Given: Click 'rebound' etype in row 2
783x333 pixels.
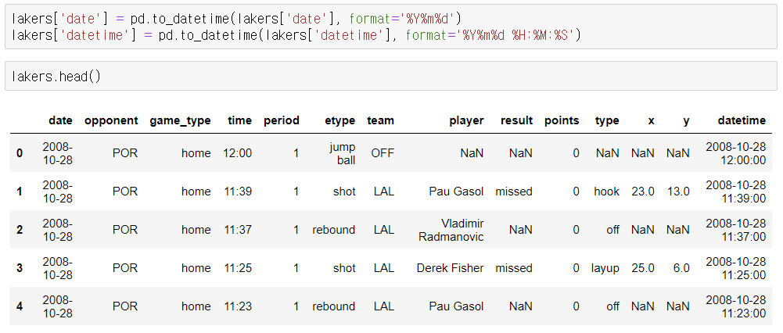Looking at the screenshot, I should click(x=334, y=230).
